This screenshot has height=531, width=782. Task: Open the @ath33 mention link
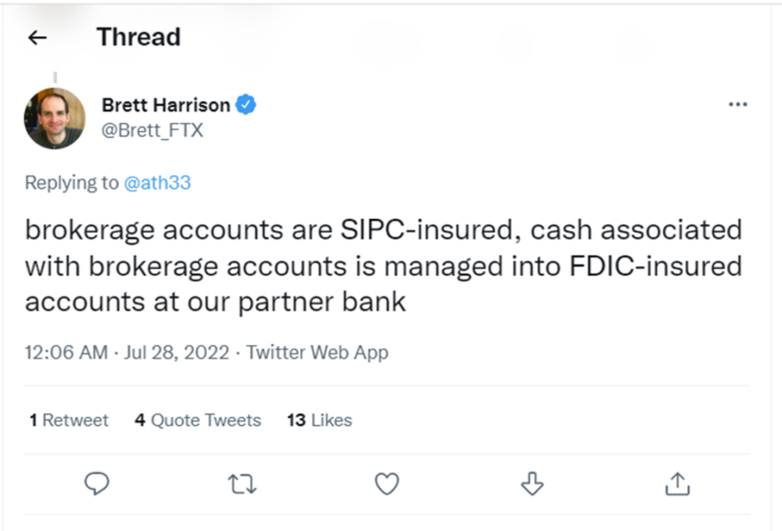[x=157, y=182]
